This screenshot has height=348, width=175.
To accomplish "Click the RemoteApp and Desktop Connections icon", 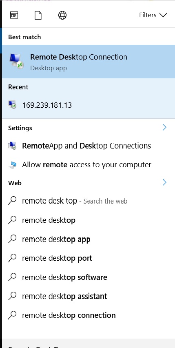I will click(12, 146).
